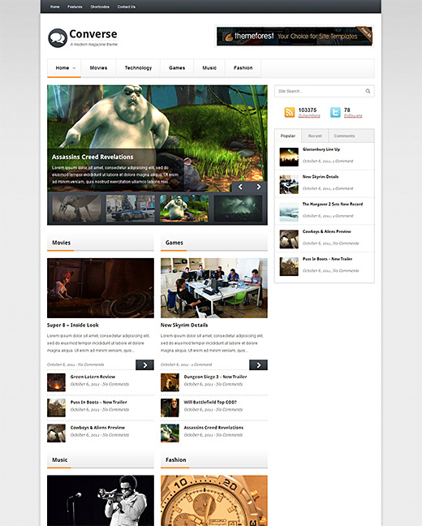Click arrow button under Super 8 article
This screenshot has height=526, width=422.
click(x=144, y=365)
